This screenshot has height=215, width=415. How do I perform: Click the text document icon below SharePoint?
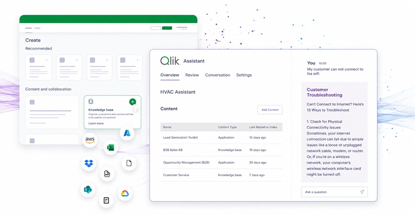click(106, 200)
